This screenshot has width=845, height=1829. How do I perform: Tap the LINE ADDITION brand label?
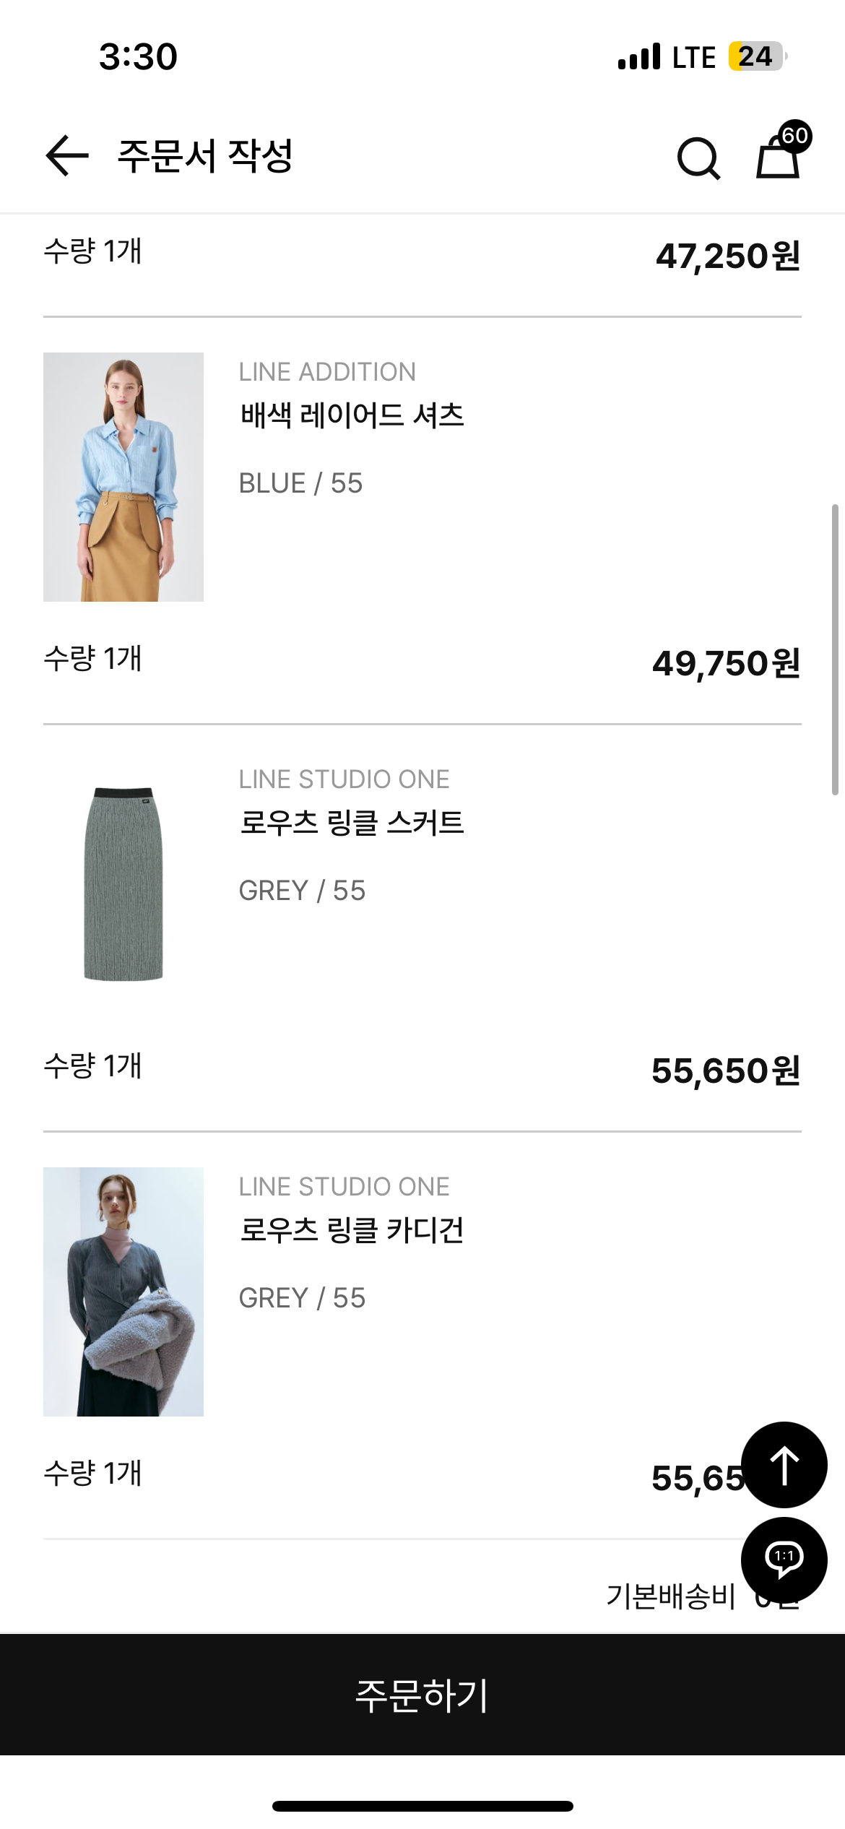pos(327,372)
